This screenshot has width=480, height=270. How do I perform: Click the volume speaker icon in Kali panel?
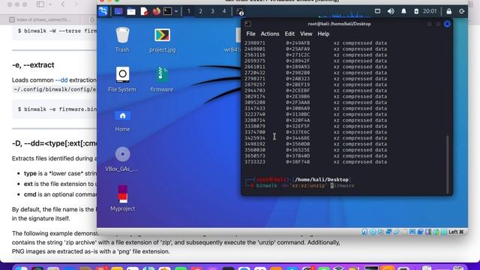pyautogui.click(x=391, y=11)
